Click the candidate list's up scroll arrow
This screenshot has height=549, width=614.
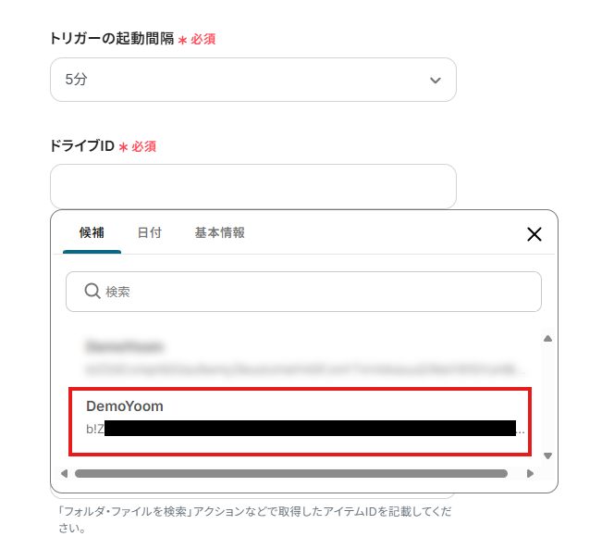(547, 339)
